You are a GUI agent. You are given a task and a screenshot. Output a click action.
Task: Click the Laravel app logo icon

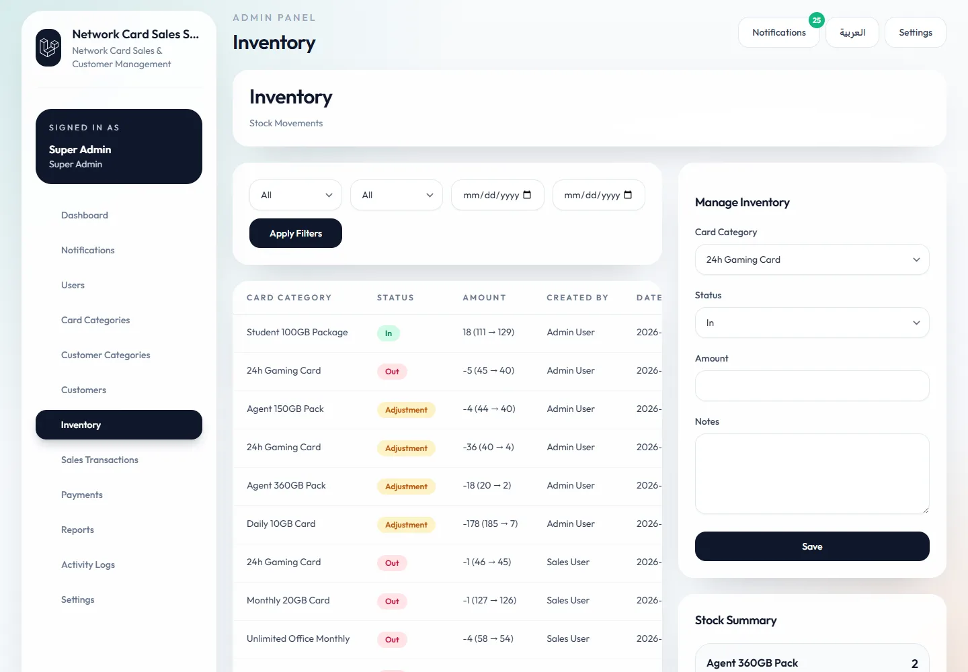click(48, 48)
